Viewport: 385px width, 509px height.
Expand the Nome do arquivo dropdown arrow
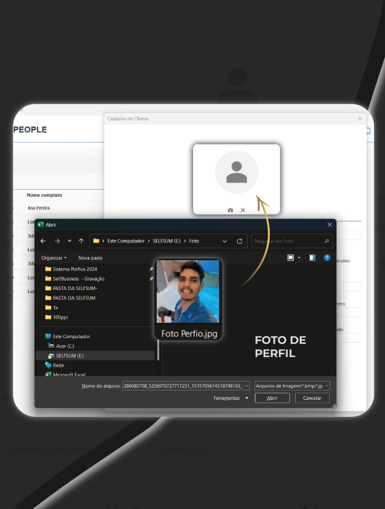pos(246,386)
